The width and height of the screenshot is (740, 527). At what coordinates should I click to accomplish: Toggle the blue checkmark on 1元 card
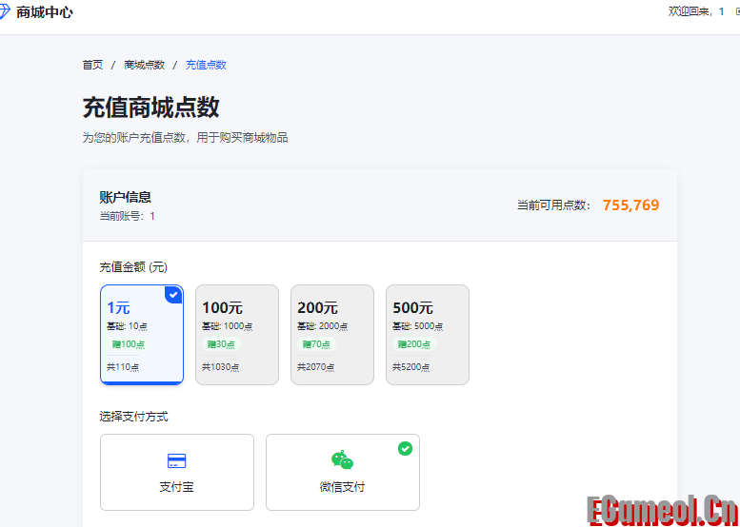(173, 295)
